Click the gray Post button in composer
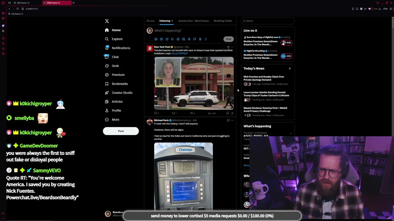The width and height of the screenshot is (394, 221). pyautogui.click(x=228, y=39)
